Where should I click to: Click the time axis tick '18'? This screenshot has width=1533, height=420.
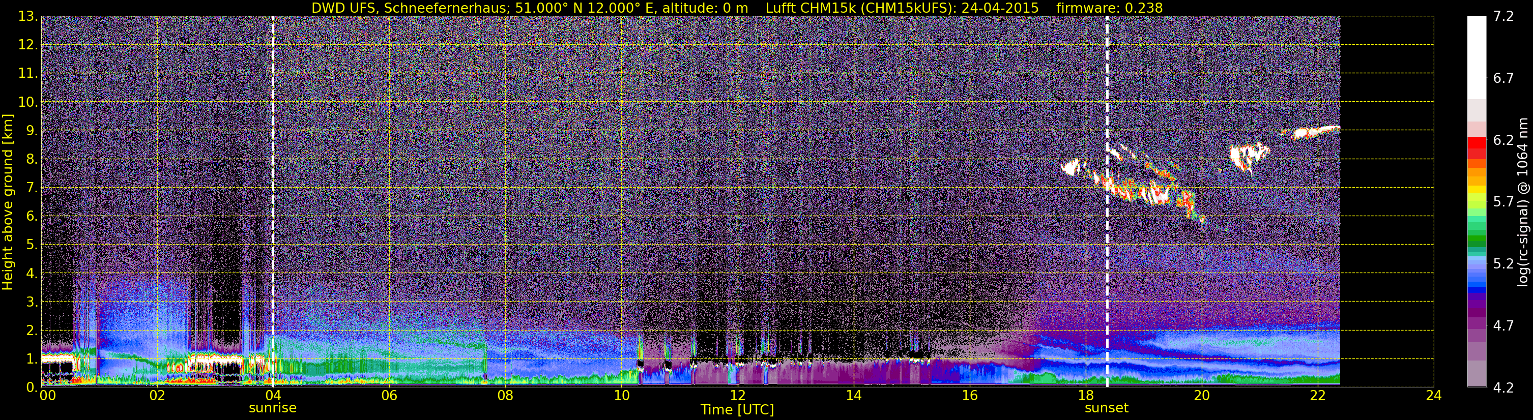[x=1085, y=396]
